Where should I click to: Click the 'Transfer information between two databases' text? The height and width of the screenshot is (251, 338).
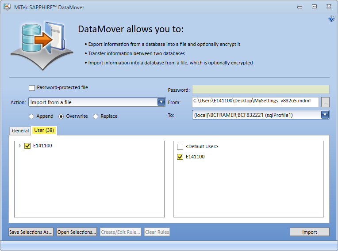coord(136,53)
